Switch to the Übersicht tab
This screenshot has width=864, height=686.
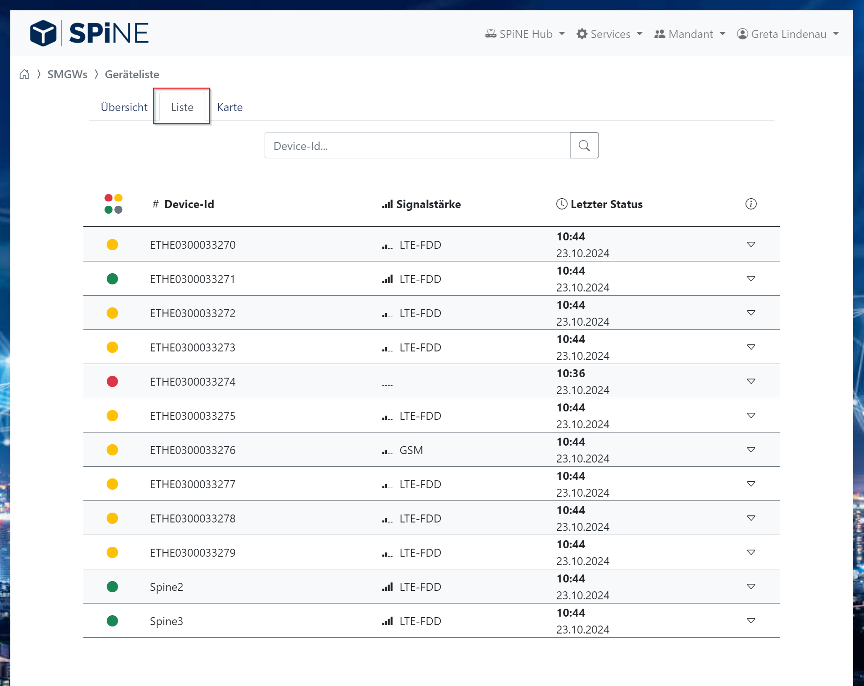[124, 107]
